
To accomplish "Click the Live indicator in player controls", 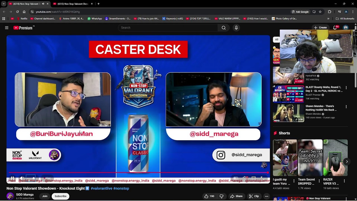I will 47,178.
